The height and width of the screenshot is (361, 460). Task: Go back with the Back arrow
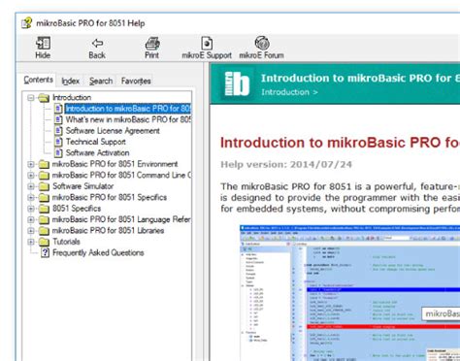97,44
